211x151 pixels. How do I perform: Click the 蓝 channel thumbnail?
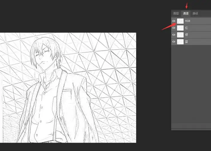(180, 42)
